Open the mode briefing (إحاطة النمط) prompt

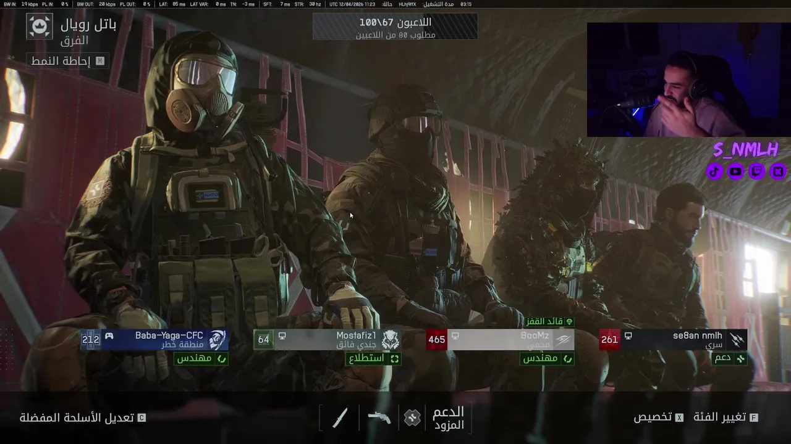(67, 61)
